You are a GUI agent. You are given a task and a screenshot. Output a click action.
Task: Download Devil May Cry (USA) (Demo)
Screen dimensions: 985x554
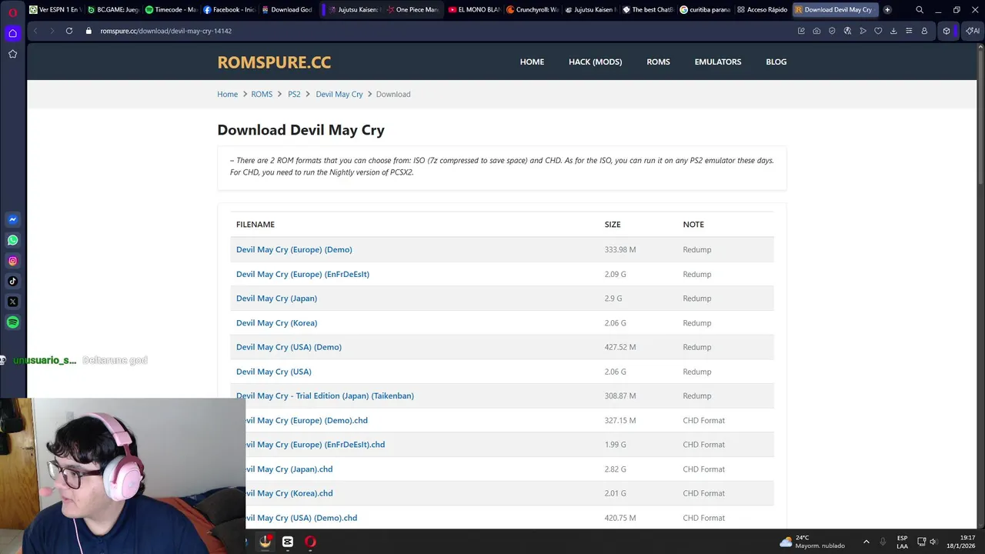(x=289, y=347)
